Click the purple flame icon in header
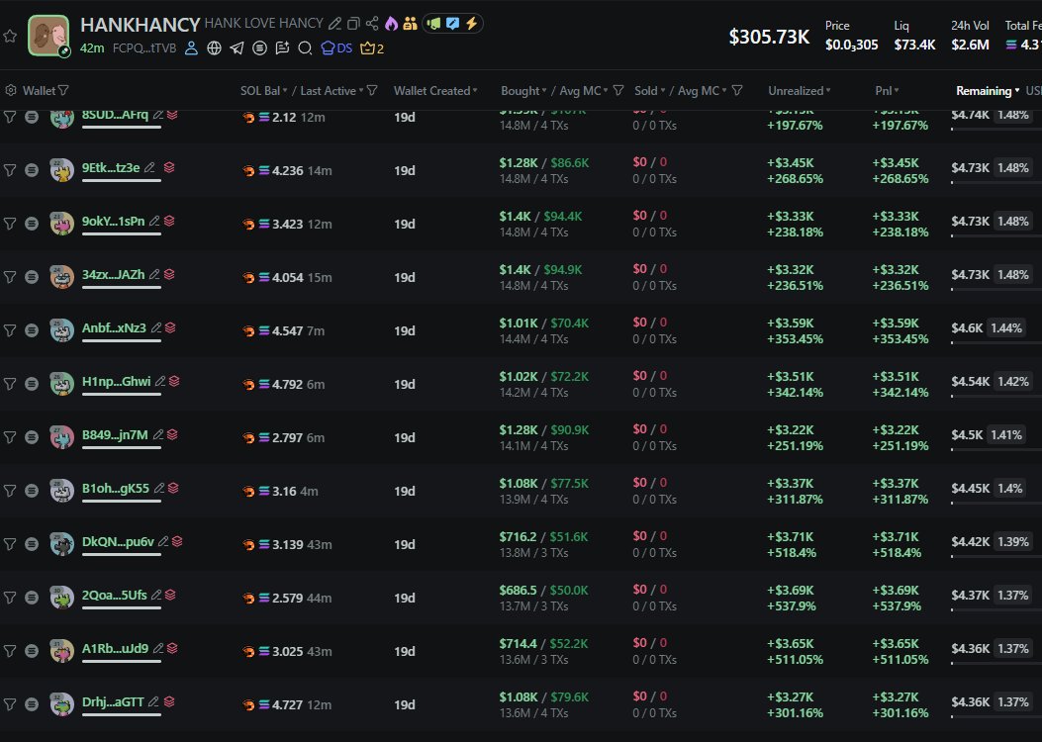The width and height of the screenshot is (1042, 742). (x=390, y=24)
